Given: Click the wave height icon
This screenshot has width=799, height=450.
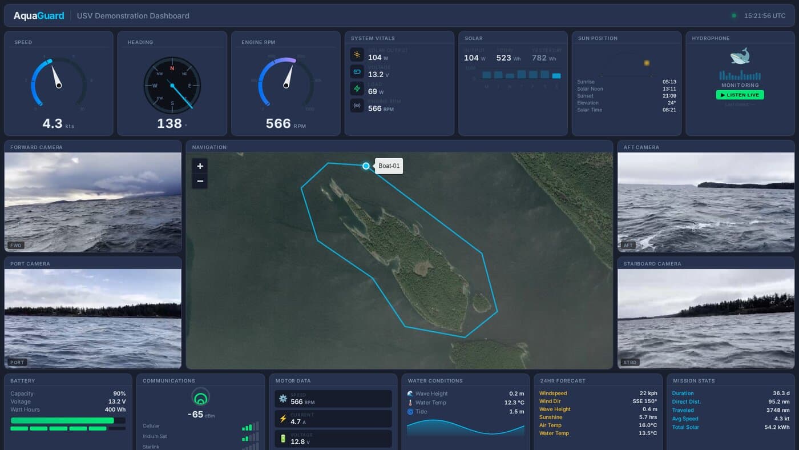Looking at the screenshot, I should tap(410, 393).
